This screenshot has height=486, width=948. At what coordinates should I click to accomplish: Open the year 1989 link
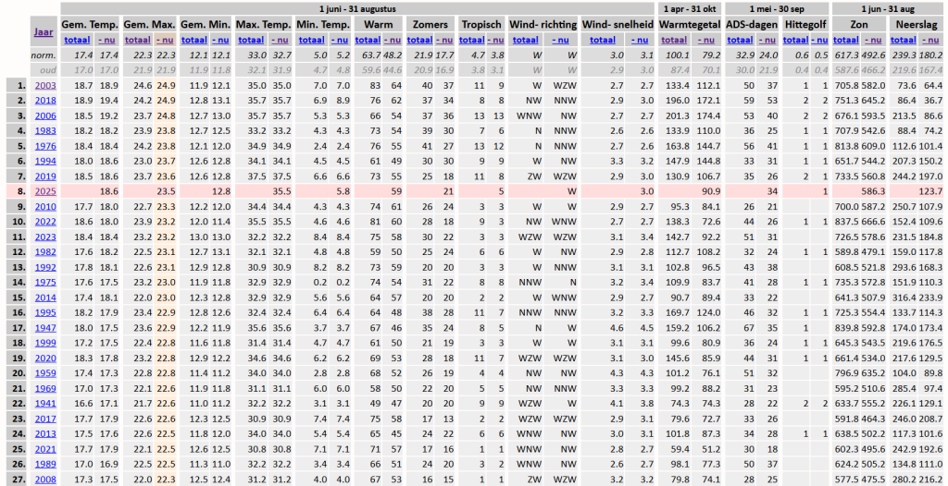point(45,464)
